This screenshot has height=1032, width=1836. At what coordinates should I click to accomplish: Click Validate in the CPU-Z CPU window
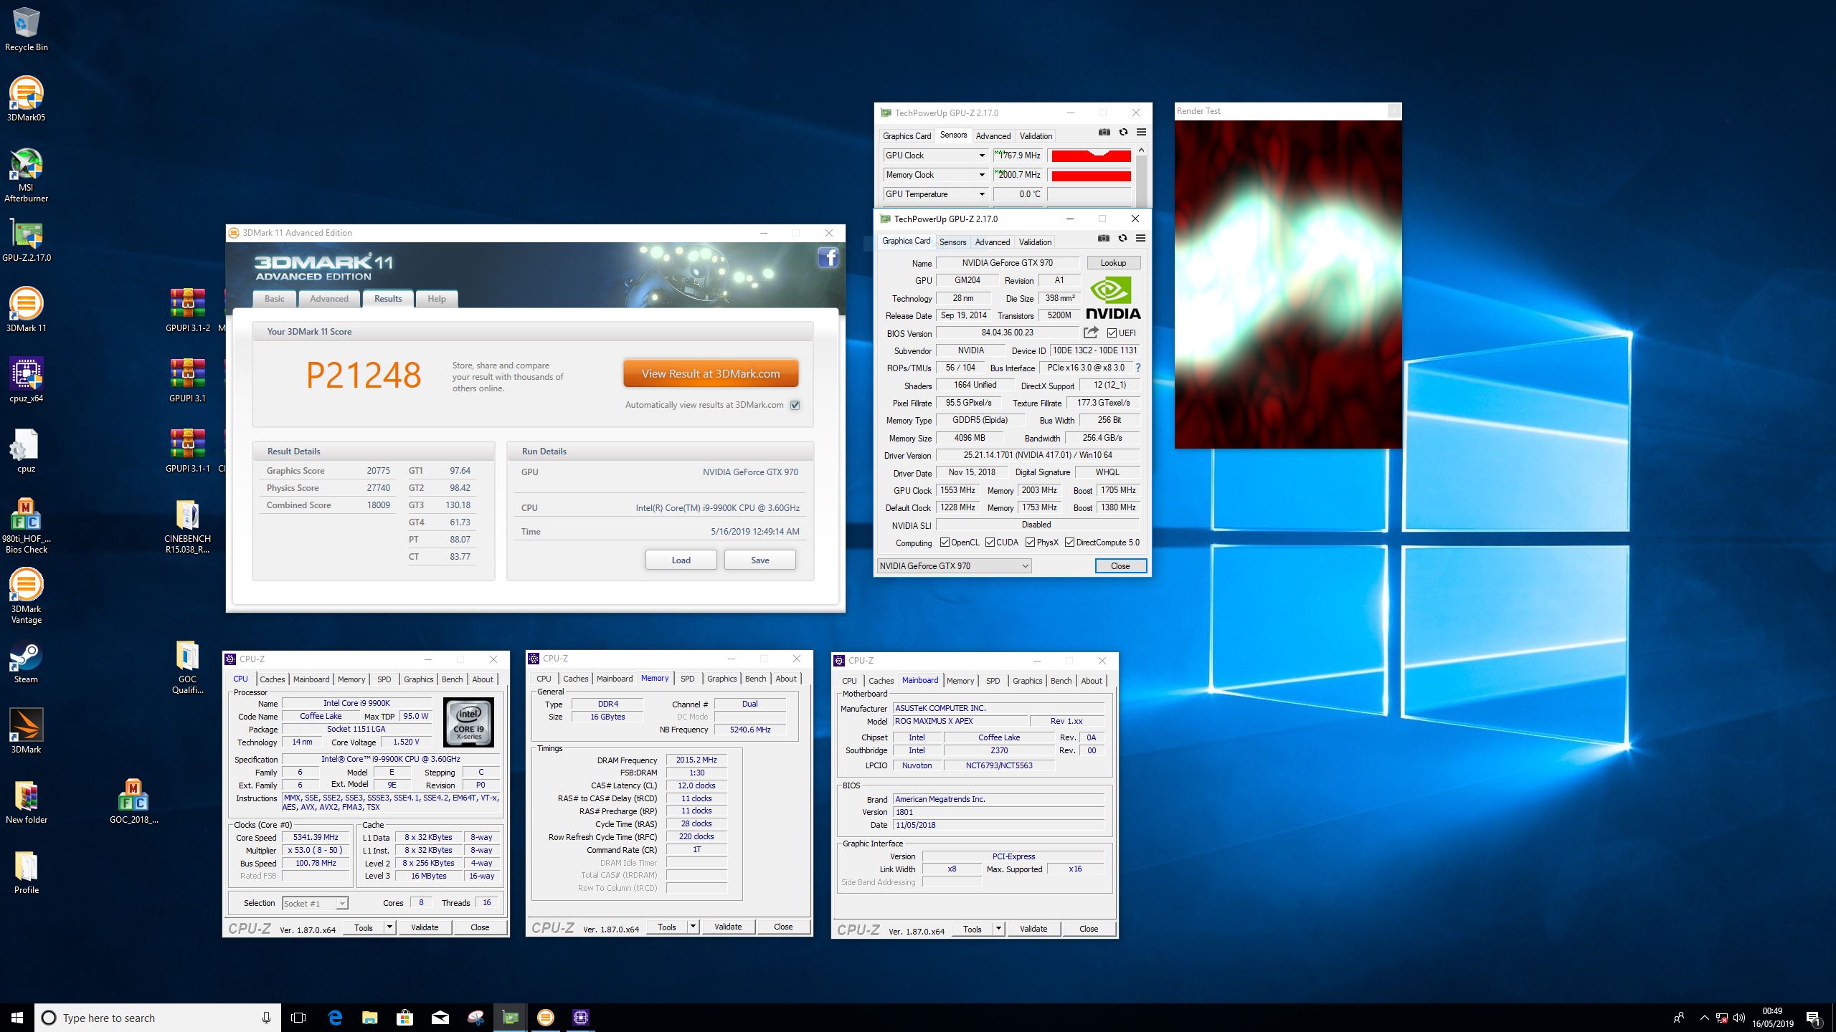coord(425,927)
